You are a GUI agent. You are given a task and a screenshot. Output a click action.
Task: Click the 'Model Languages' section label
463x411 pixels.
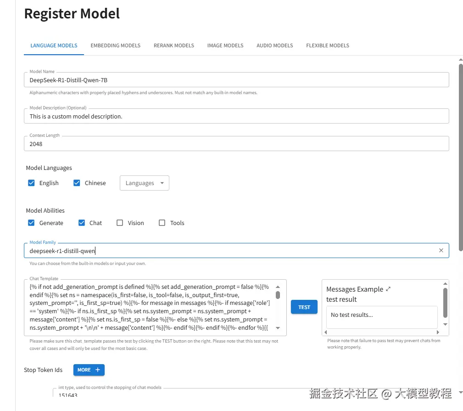click(x=49, y=168)
